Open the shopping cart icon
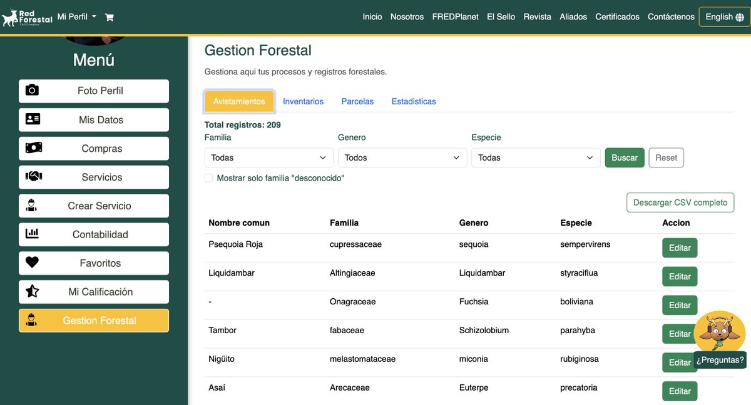The height and width of the screenshot is (405, 751). coord(109,17)
